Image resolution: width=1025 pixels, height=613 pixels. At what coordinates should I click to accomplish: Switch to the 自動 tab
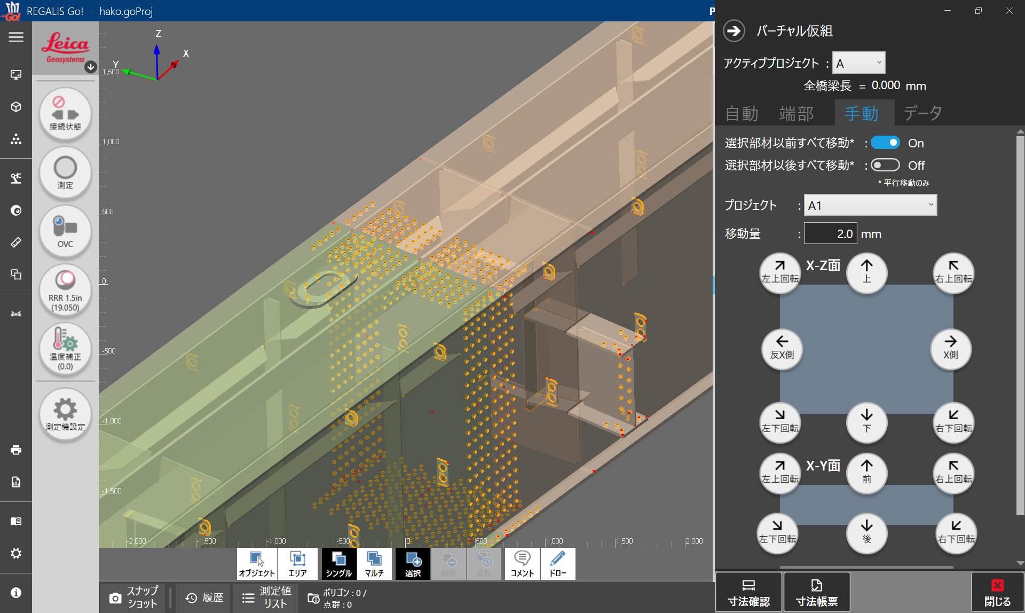tap(742, 113)
